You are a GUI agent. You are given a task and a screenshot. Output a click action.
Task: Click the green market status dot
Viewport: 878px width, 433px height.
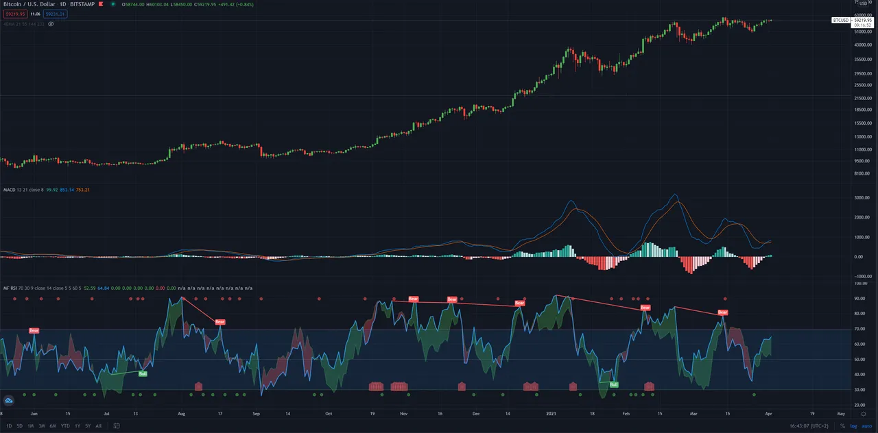[x=112, y=4]
